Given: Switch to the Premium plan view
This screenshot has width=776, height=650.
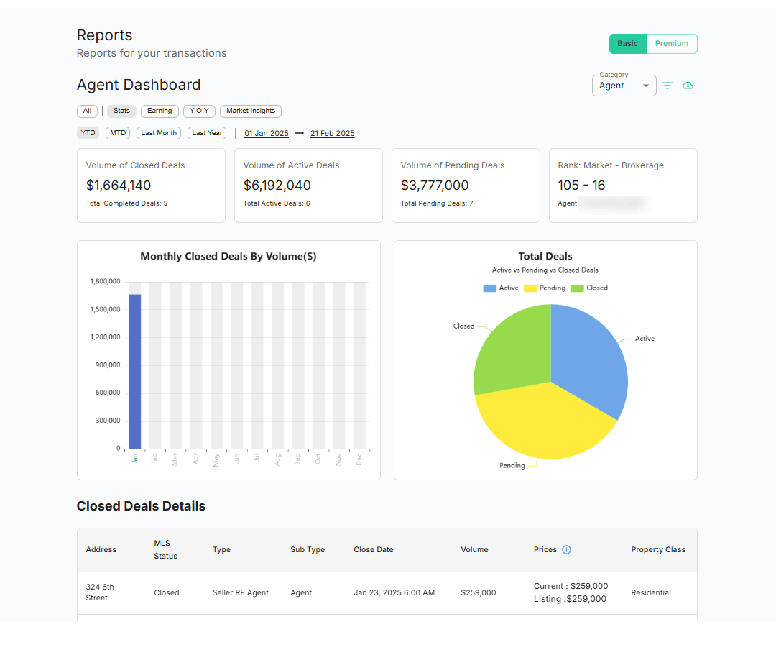Looking at the screenshot, I should pos(670,43).
